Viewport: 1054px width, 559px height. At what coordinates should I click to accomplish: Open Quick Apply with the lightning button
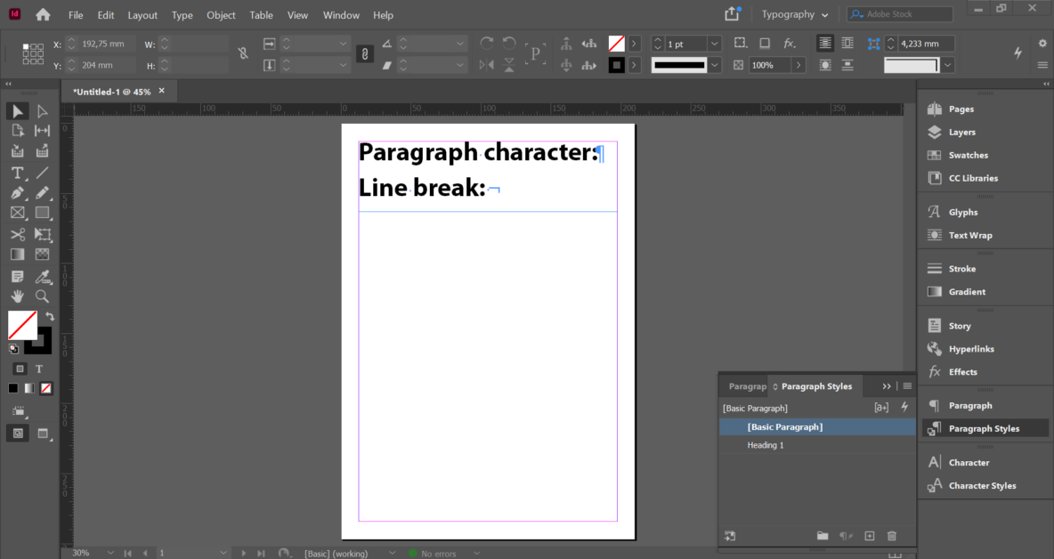click(x=904, y=407)
